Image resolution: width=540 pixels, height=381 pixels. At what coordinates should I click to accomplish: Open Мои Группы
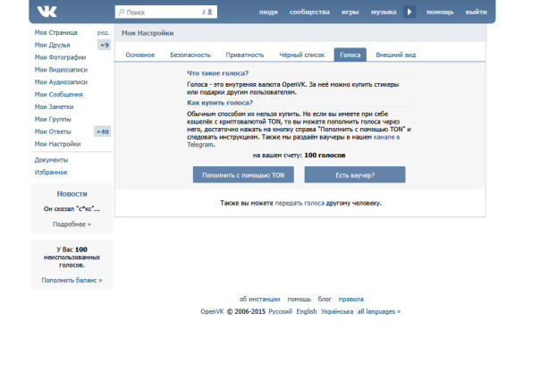click(x=53, y=119)
